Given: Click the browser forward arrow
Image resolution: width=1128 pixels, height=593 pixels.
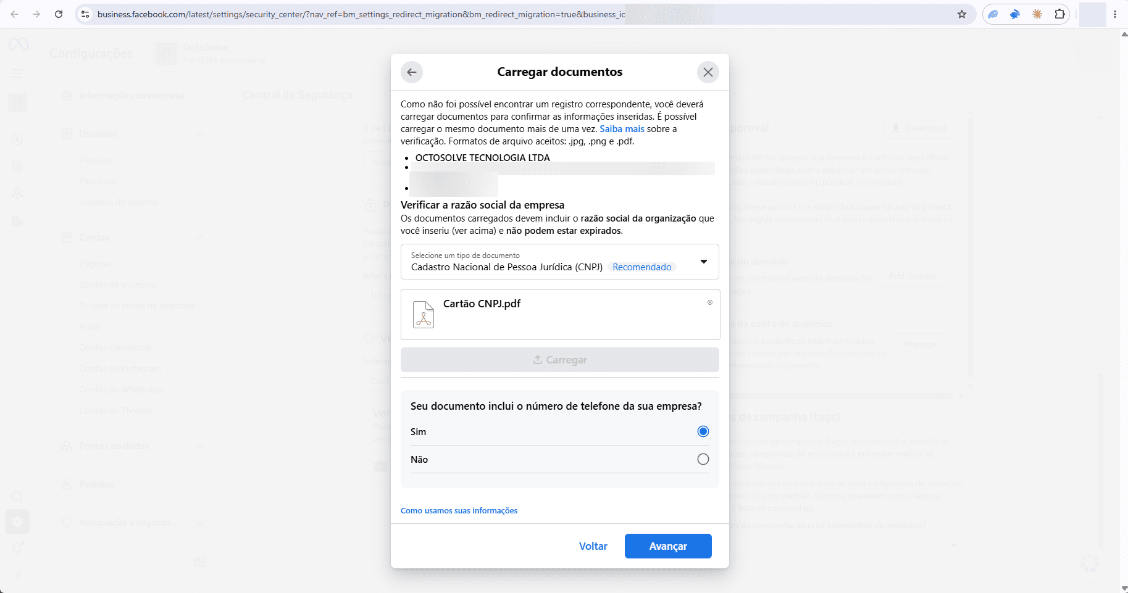Looking at the screenshot, I should click(36, 14).
